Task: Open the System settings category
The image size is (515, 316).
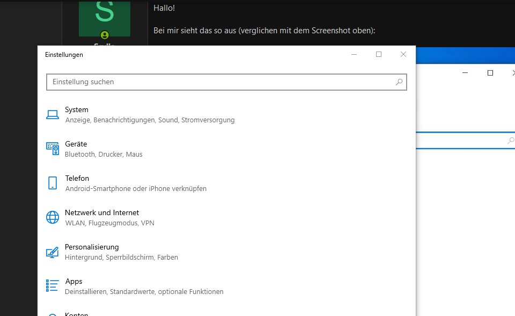Action: tap(77, 110)
